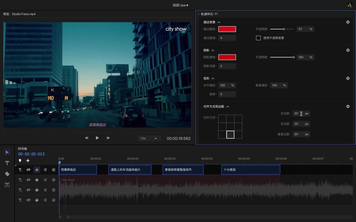356x222 pixels.
Task: Open track style palette for T1
Action: tap(37, 170)
